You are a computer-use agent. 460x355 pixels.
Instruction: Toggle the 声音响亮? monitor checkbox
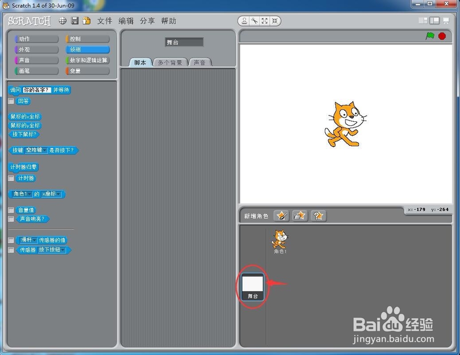[11, 219]
